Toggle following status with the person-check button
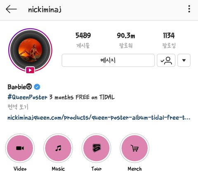Image resolution: width=198 pixels, height=179 pixels. tap(166, 60)
